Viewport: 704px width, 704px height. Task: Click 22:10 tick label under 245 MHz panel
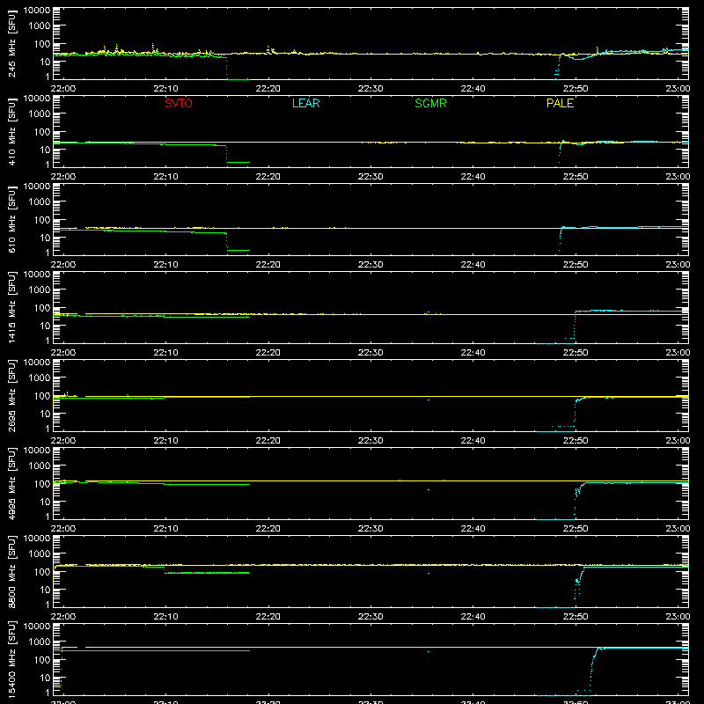pos(165,89)
